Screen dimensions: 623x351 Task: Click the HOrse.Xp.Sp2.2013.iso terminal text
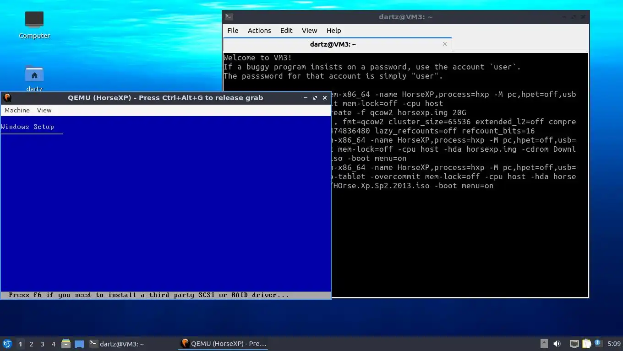[x=412, y=186]
